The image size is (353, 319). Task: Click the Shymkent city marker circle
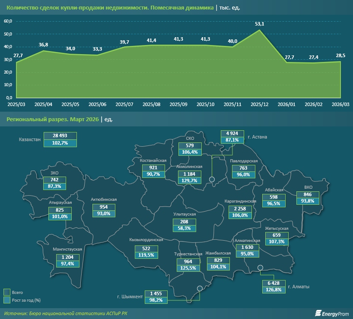tap(200, 289)
